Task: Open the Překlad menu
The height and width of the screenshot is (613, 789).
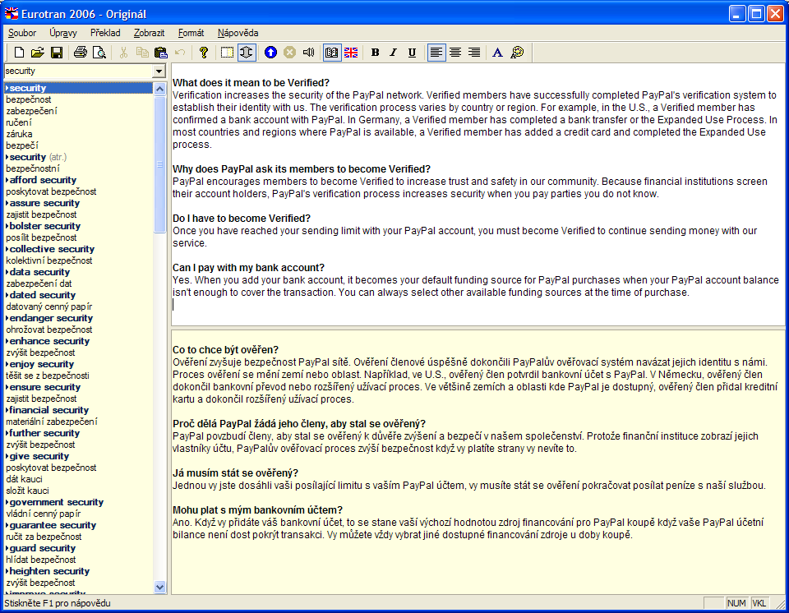Action: (105, 33)
